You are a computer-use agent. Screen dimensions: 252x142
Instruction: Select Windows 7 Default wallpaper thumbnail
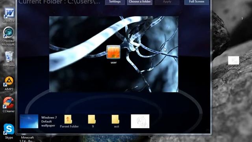tap(29, 121)
